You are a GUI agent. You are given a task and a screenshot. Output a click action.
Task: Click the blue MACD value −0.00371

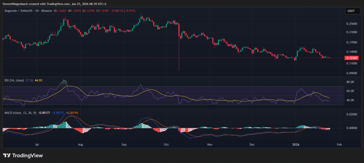[x=58, y=113]
